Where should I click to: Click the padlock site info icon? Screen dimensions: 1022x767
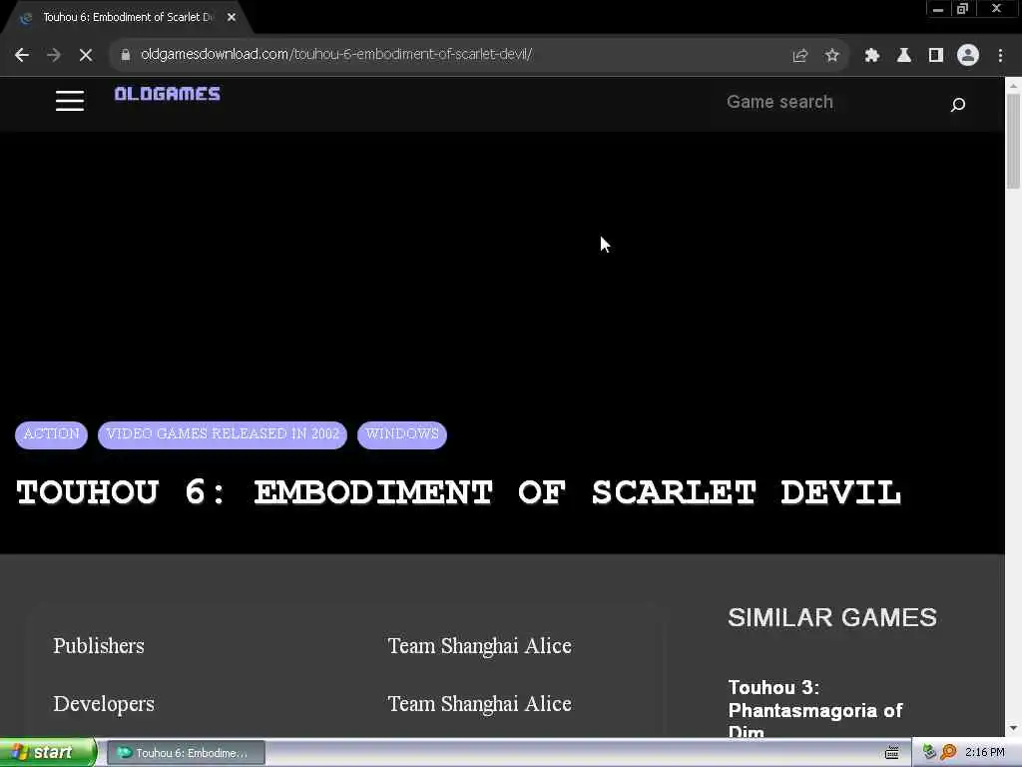coord(126,55)
